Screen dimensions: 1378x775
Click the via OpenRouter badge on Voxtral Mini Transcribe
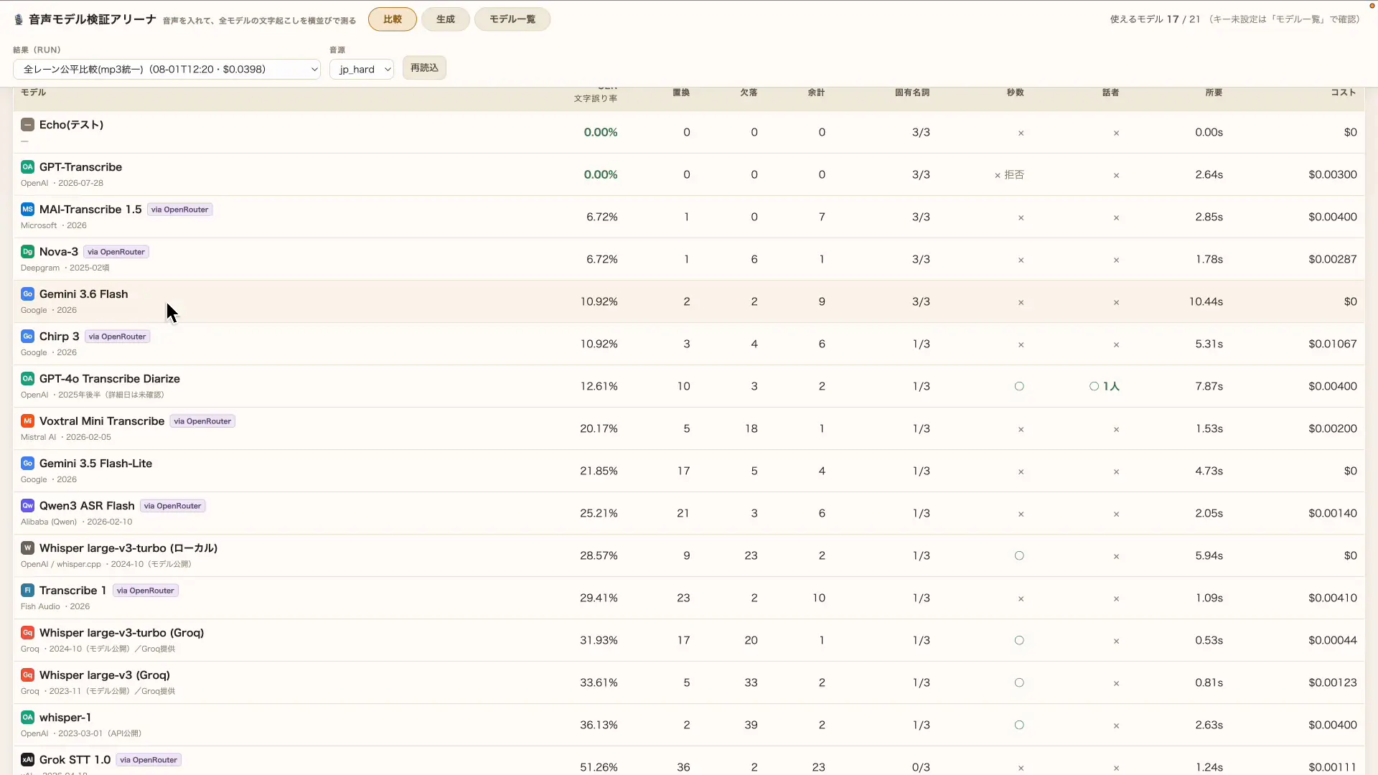click(x=202, y=421)
